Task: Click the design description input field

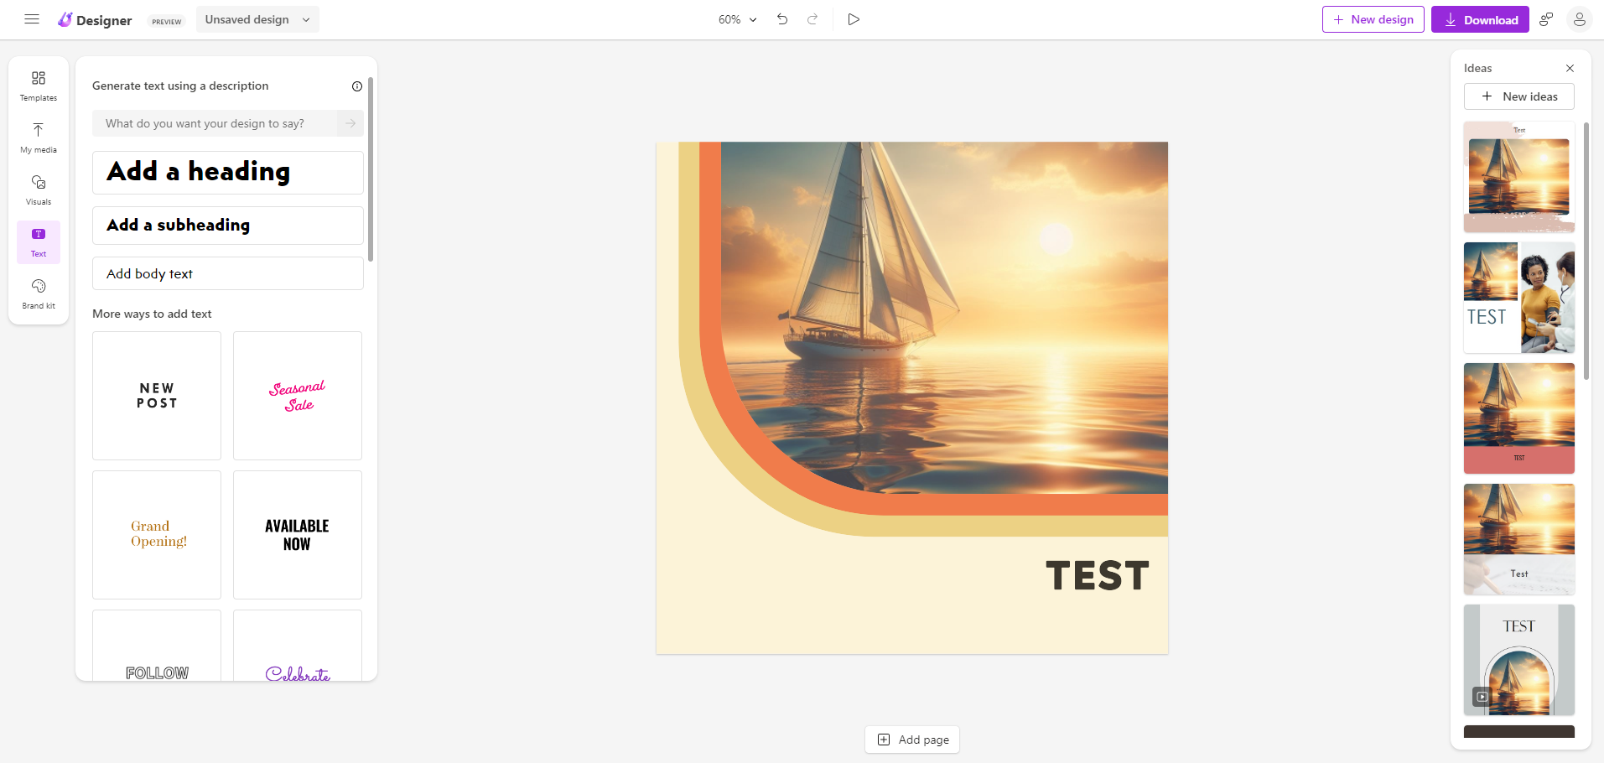Action: click(x=218, y=123)
